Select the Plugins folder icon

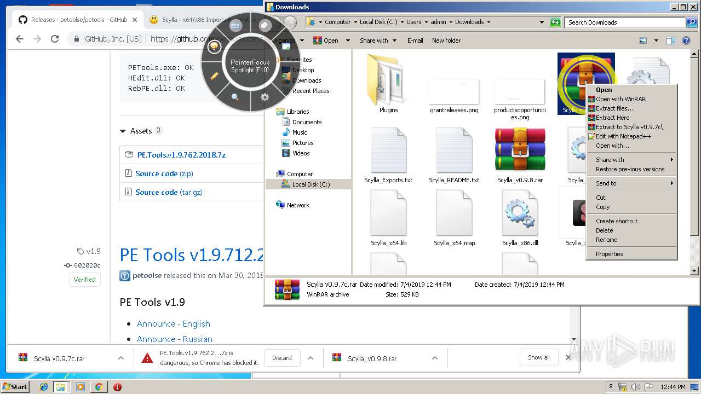[388, 79]
